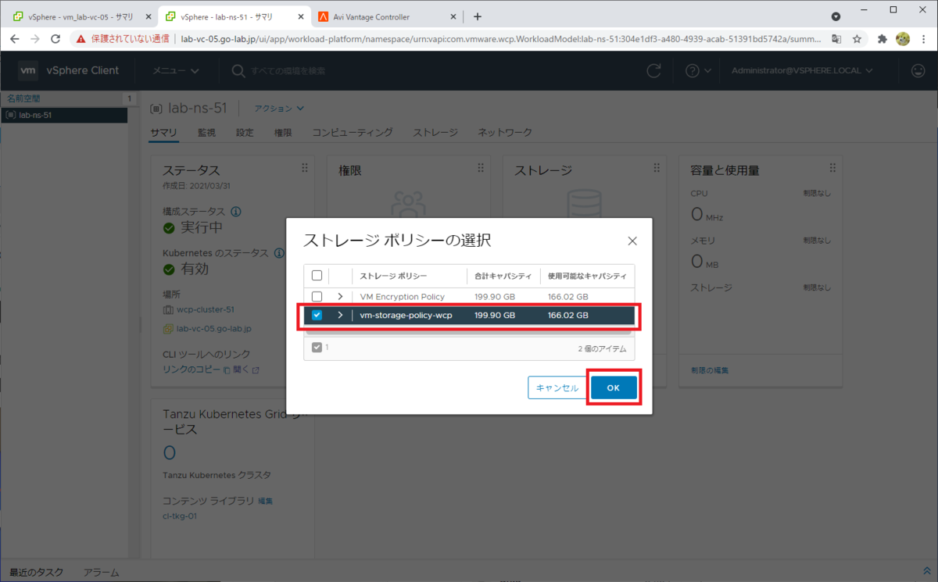
Task: Click the OK button in the dialog
Action: click(614, 387)
